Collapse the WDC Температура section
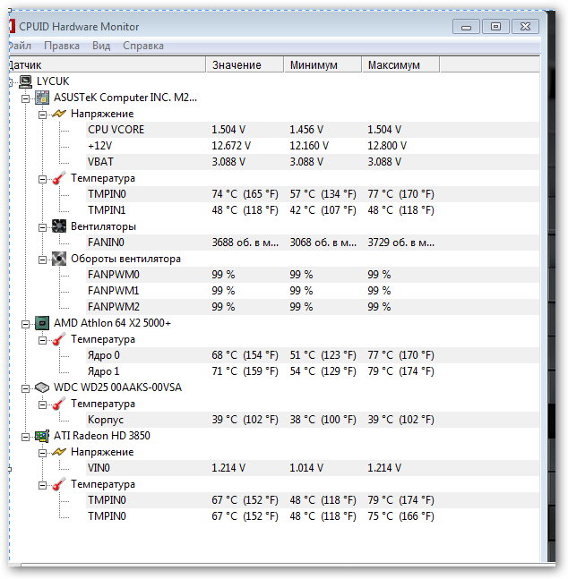This screenshot has height=579, width=568. coord(42,404)
